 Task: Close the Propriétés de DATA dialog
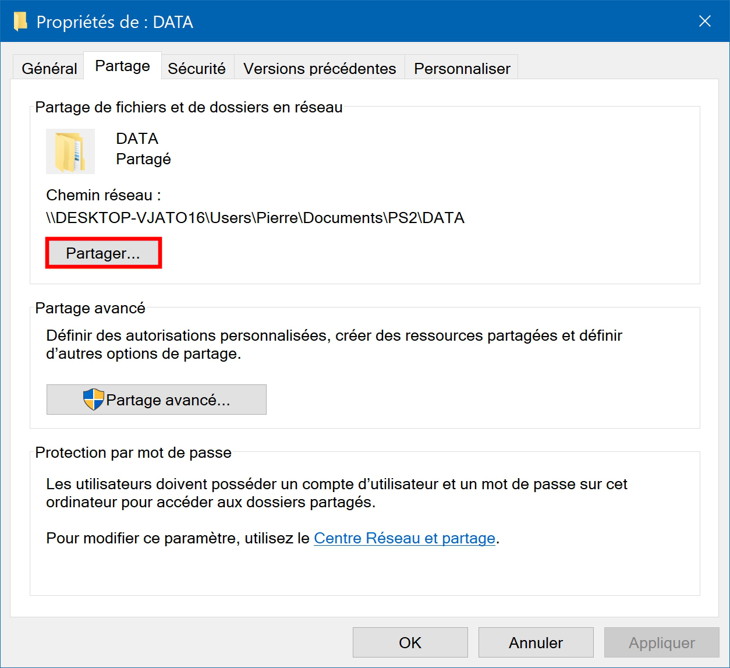(705, 22)
